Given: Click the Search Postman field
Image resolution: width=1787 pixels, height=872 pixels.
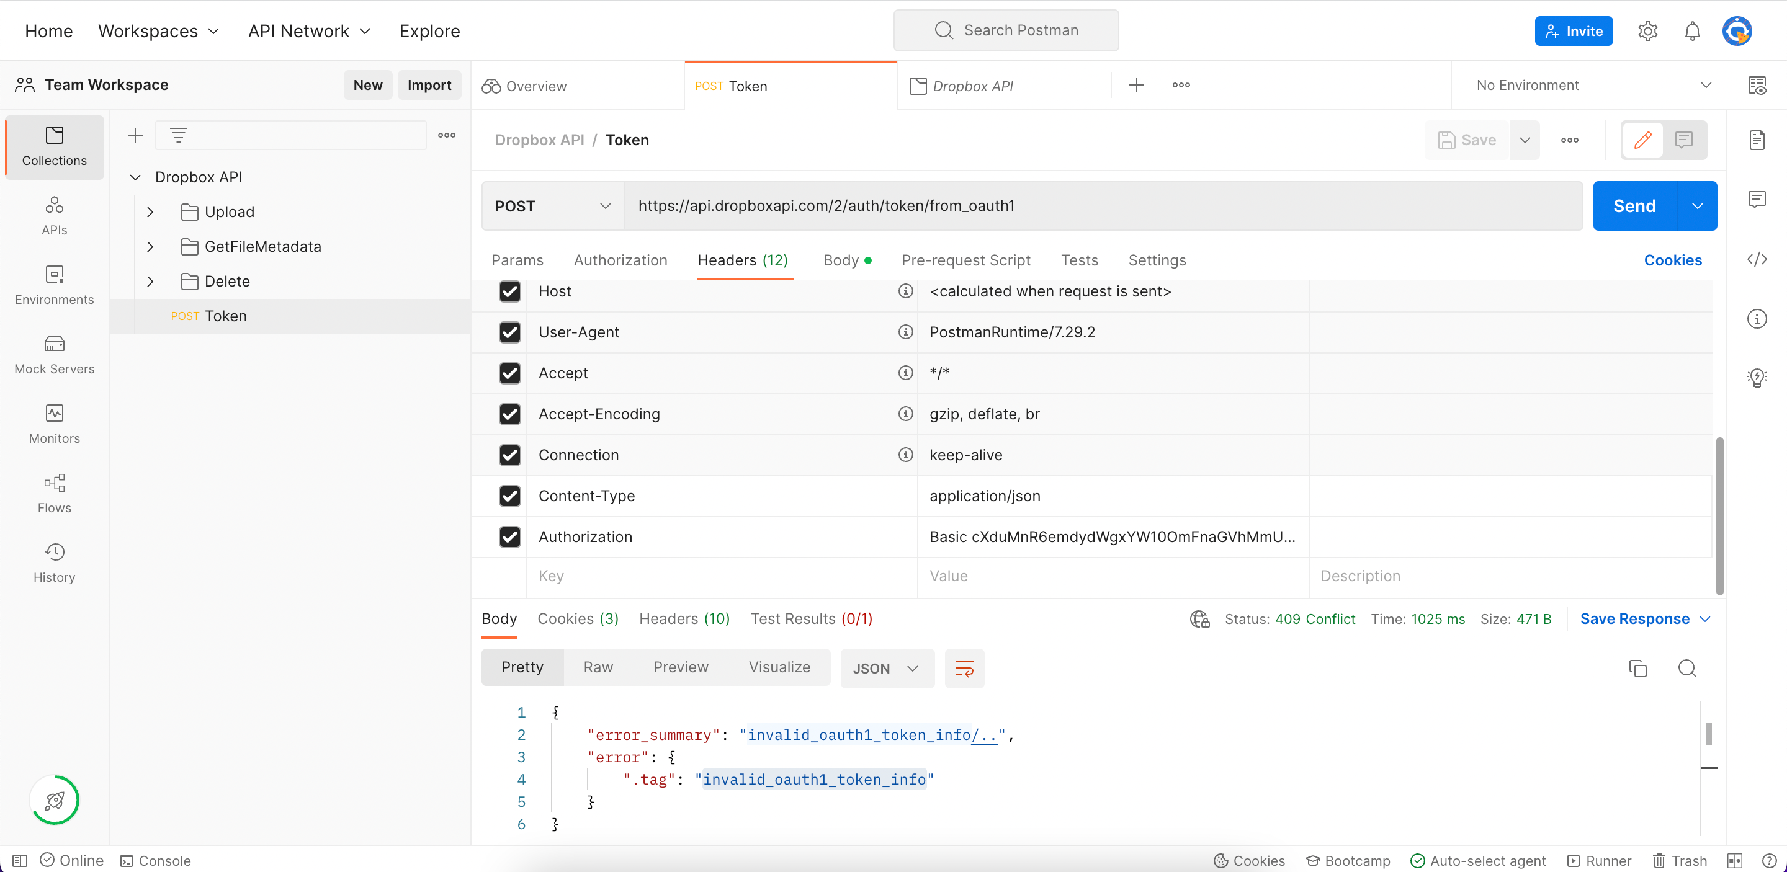Looking at the screenshot, I should (1006, 30).
